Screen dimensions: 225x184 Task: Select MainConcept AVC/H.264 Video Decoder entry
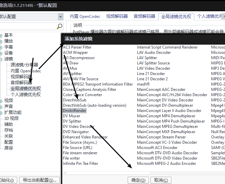[172, 95]
